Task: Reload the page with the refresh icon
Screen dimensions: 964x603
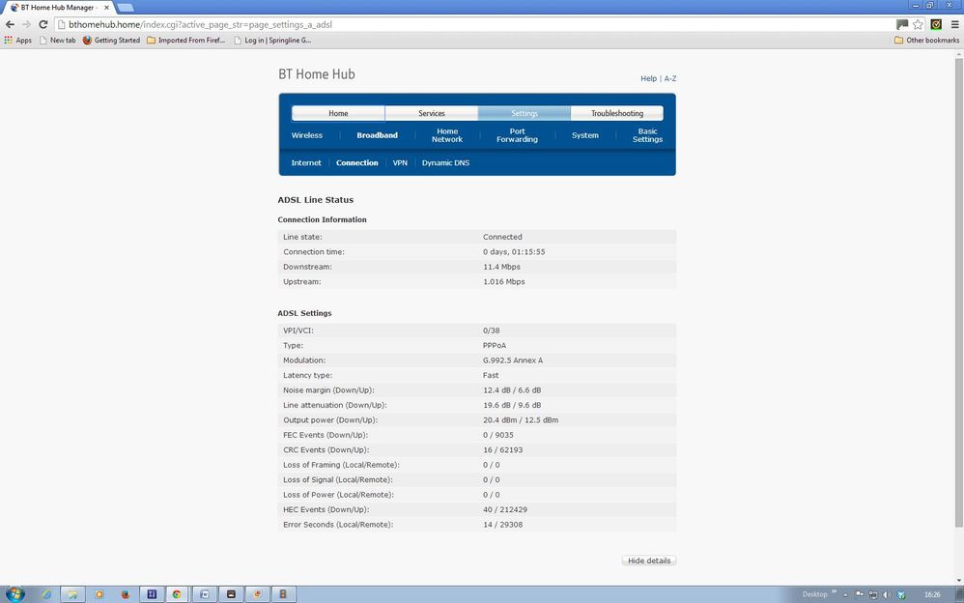Action: click(43, 24)
